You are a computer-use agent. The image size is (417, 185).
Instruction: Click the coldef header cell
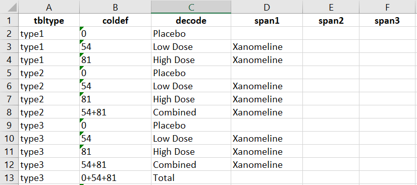coord(115,21)
